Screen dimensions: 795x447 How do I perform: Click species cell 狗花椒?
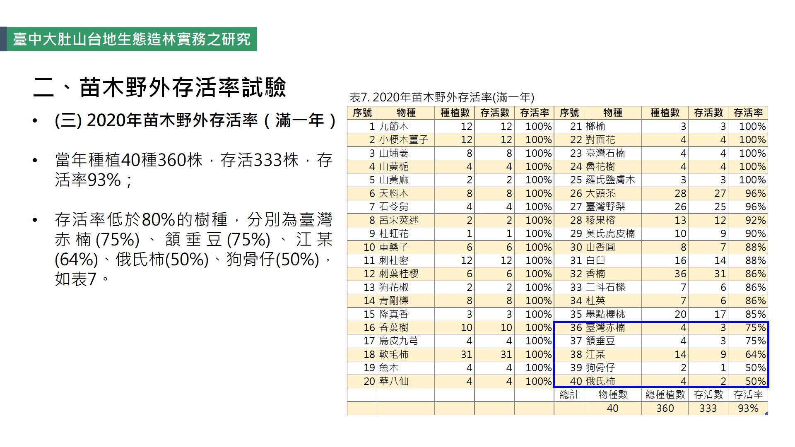click(406, 287)
